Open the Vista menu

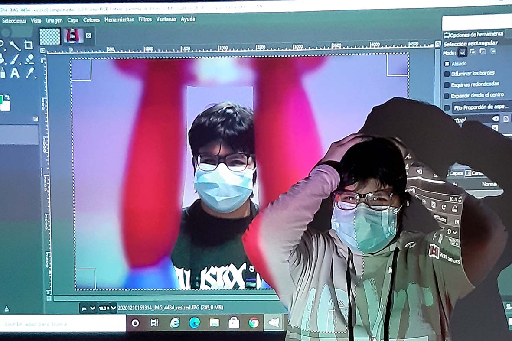(x=36, y=20)
